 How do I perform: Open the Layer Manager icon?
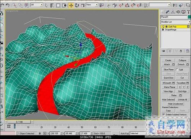point(188,5)
